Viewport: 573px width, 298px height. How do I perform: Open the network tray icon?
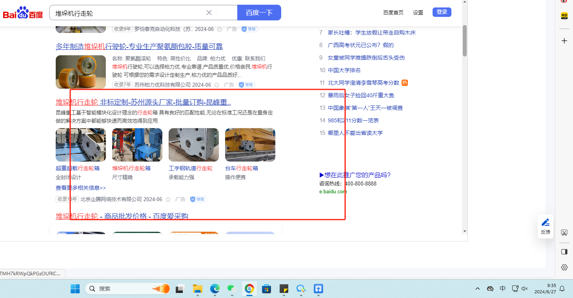click(515, 289)
